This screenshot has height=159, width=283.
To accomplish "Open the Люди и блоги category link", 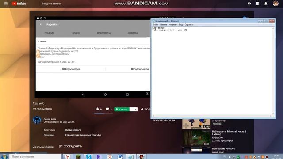I will click(73, 130).
